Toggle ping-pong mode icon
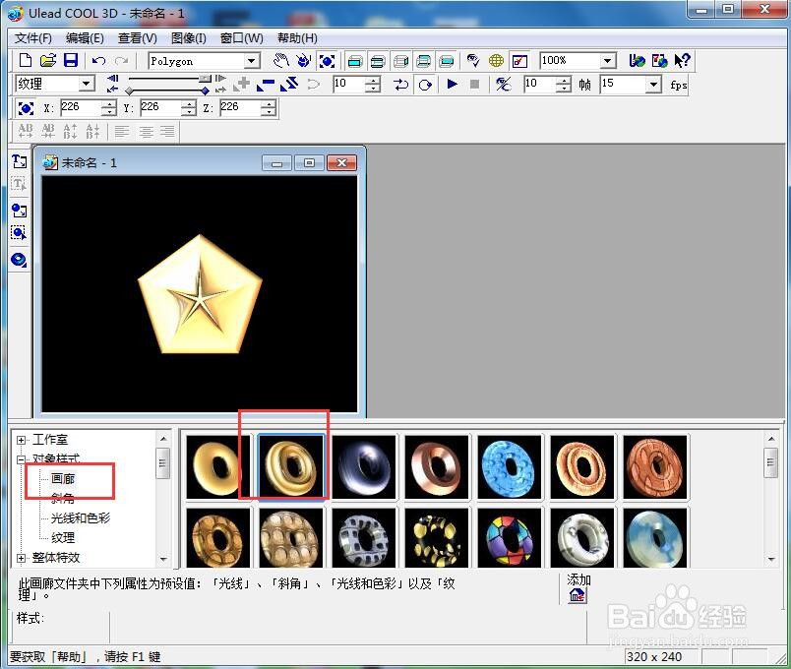The width and height of the screenshot is (791, 669). pyautogui.click(x=401, y=85)
